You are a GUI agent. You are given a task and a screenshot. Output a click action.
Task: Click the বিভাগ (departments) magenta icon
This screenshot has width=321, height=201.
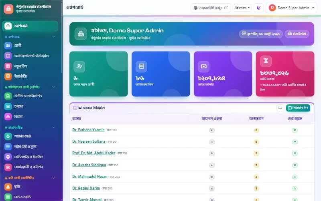[8, 116]
